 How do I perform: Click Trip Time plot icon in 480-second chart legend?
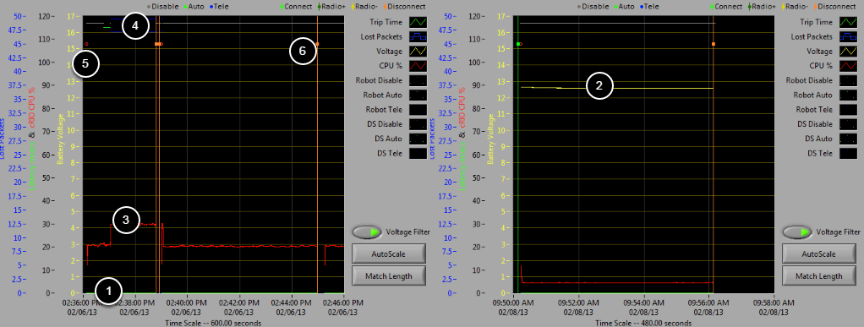(849, 23)
